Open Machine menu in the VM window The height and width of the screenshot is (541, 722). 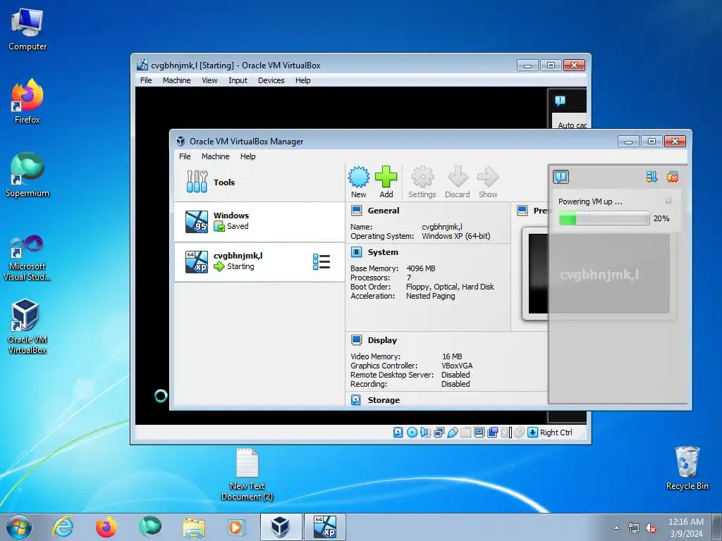[x=177, y=80]
